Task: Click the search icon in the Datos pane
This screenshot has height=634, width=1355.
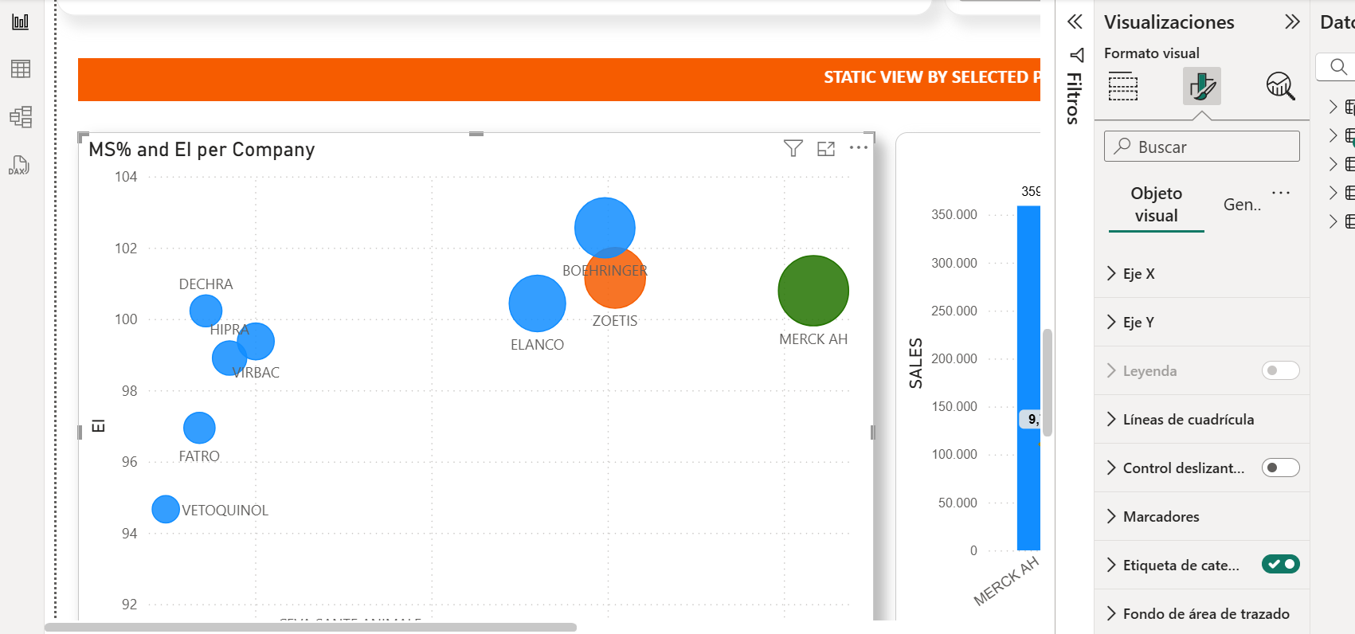Action: (1338, 67)
